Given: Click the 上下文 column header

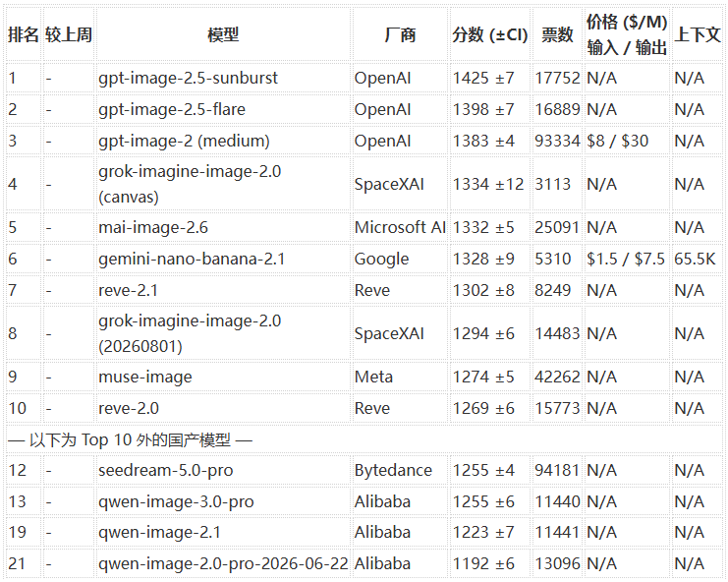Looking at the screenshot, I should click(x=698, y=34).
